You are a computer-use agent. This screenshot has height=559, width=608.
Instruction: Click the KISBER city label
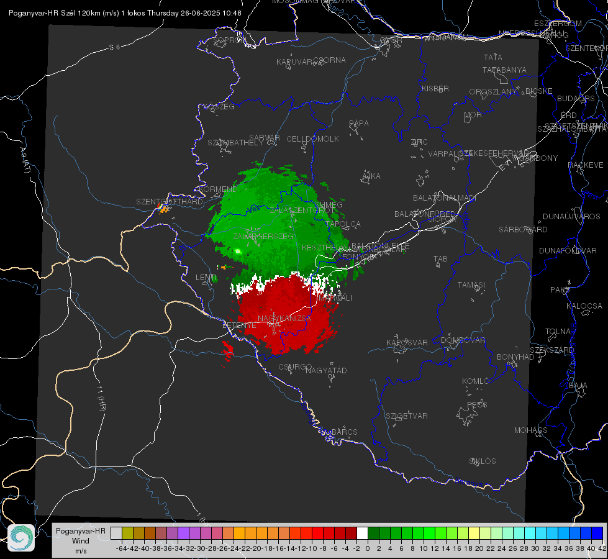[x=435, y=89]
